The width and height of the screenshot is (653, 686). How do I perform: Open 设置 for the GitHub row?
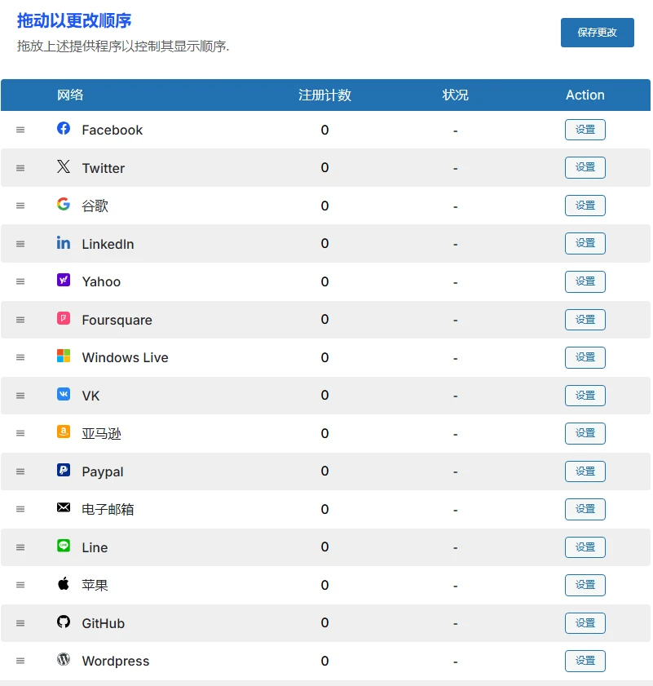click(585, 622)
